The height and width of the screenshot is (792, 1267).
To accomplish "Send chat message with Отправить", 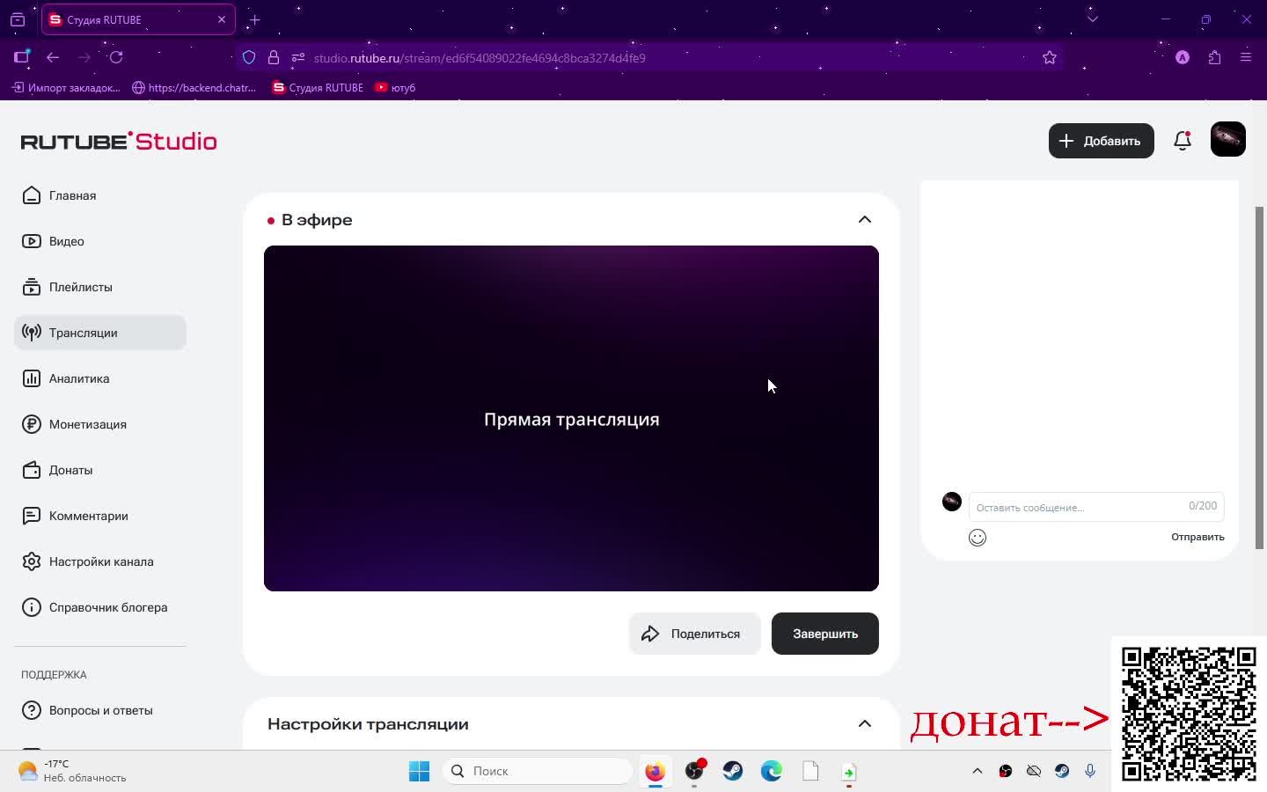I will (1197, 537).
